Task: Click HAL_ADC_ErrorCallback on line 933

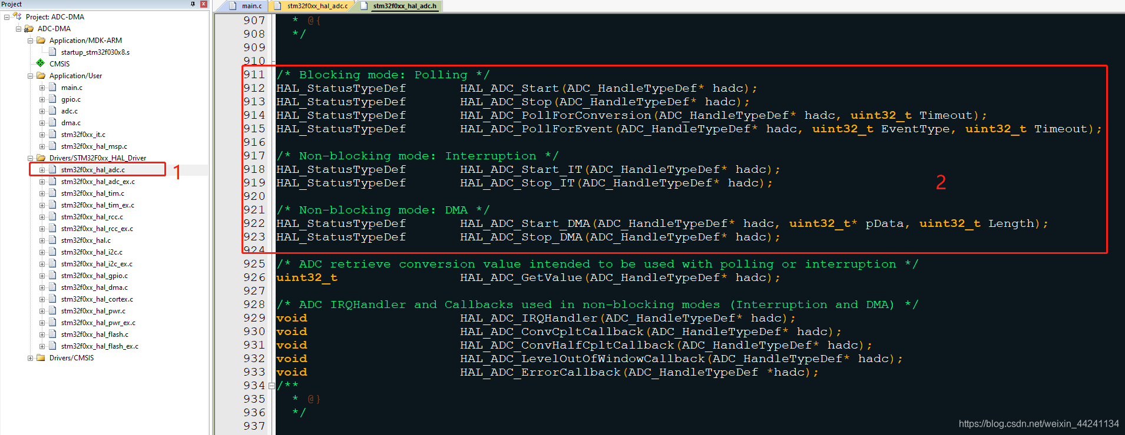Action: coord(540,373)
